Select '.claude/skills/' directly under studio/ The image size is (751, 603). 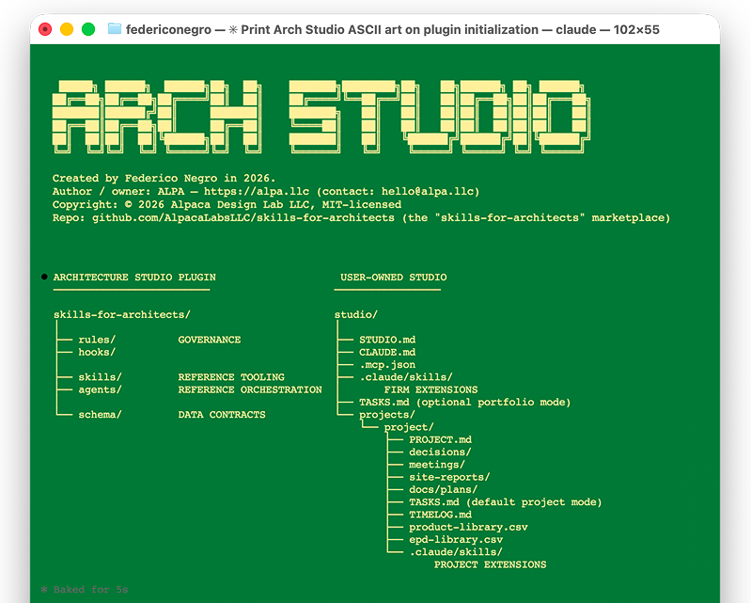406,377
